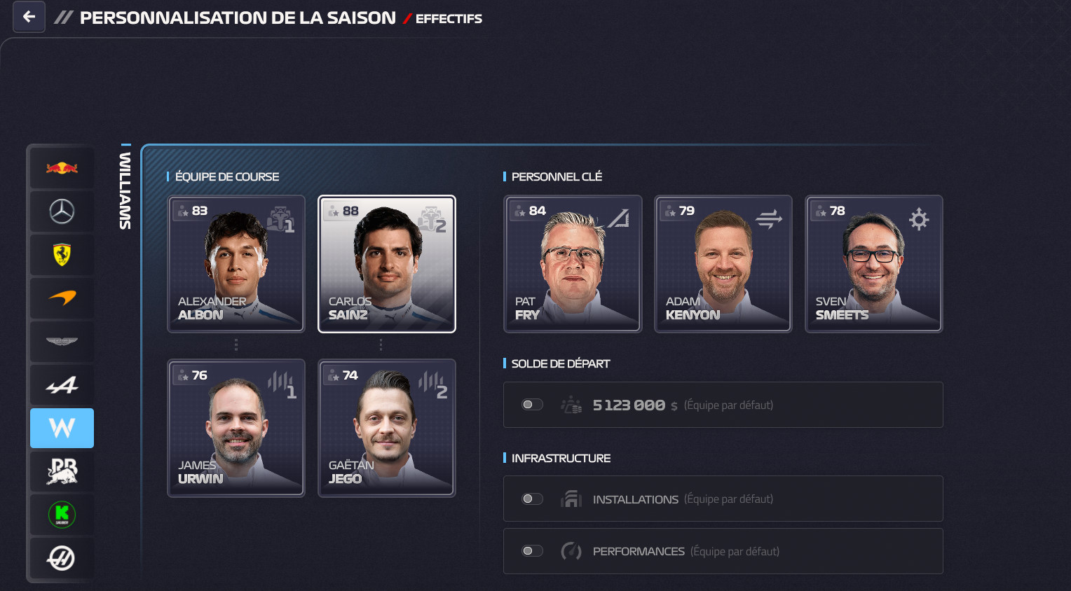The image size is (1071, 591).
Task: Open the Alpine team icon
Action: tap(62, 385)
